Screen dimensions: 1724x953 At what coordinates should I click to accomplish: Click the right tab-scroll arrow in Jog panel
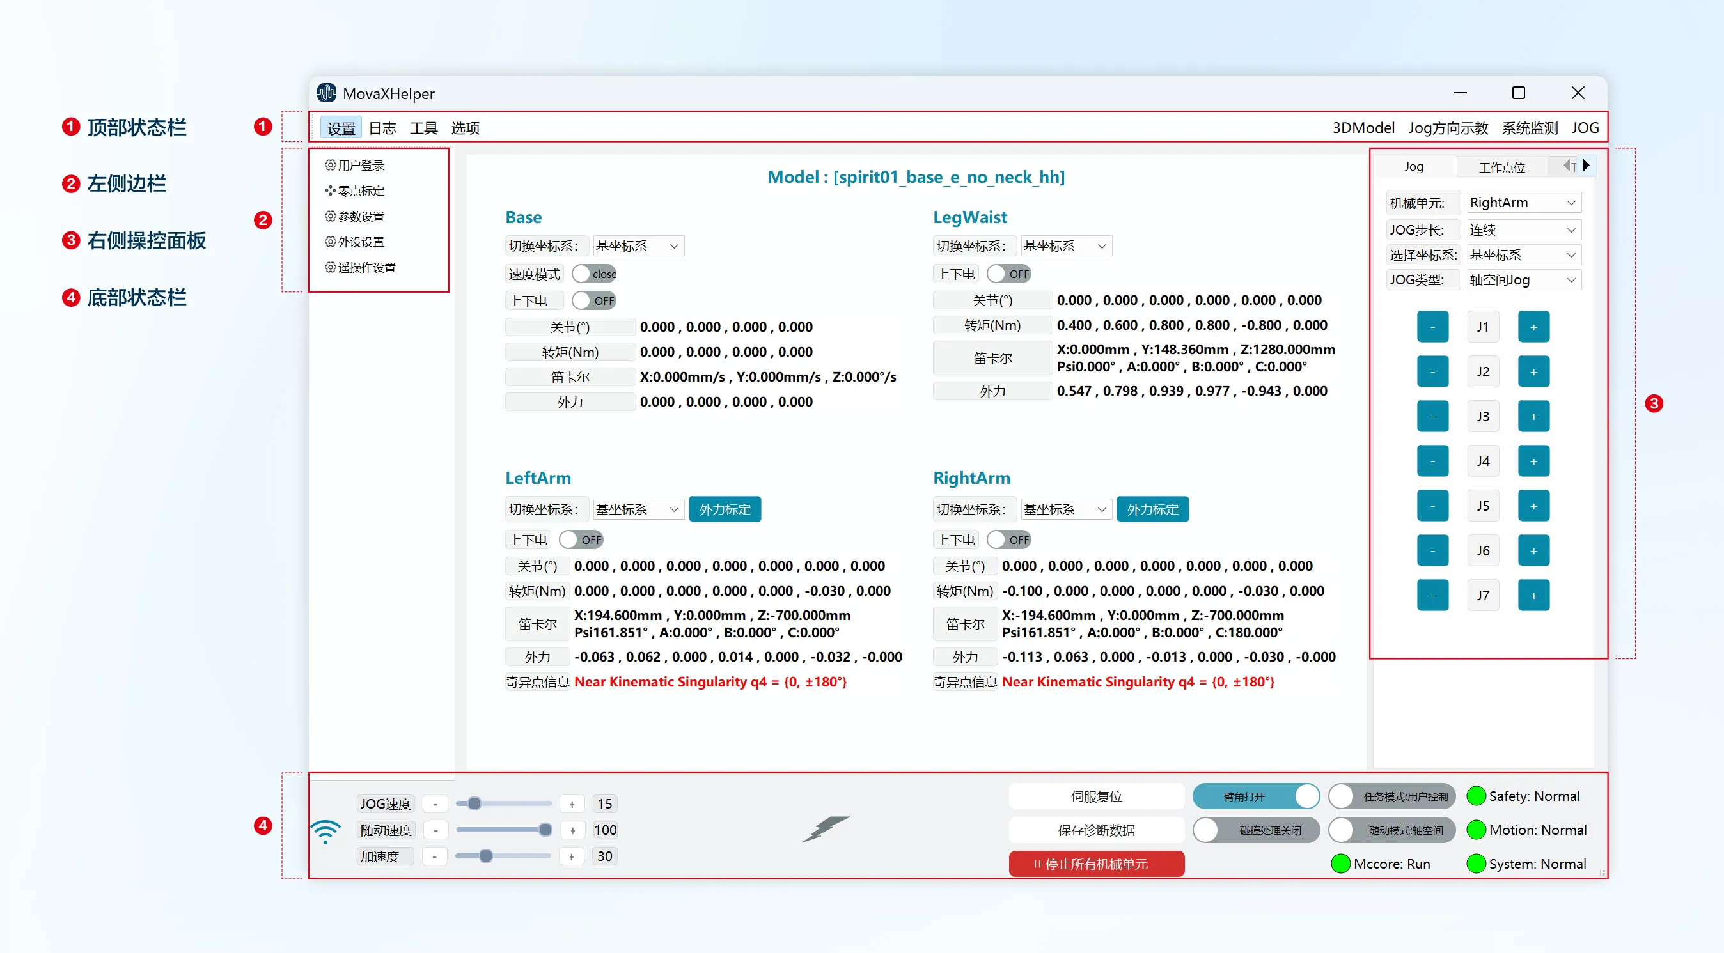tap(1586, 165)
